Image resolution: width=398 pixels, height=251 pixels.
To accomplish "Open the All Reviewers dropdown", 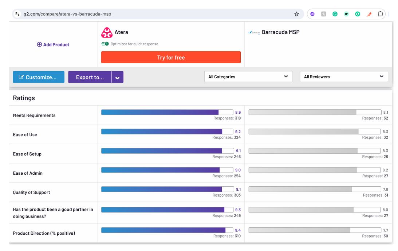I will coord(344,77).
